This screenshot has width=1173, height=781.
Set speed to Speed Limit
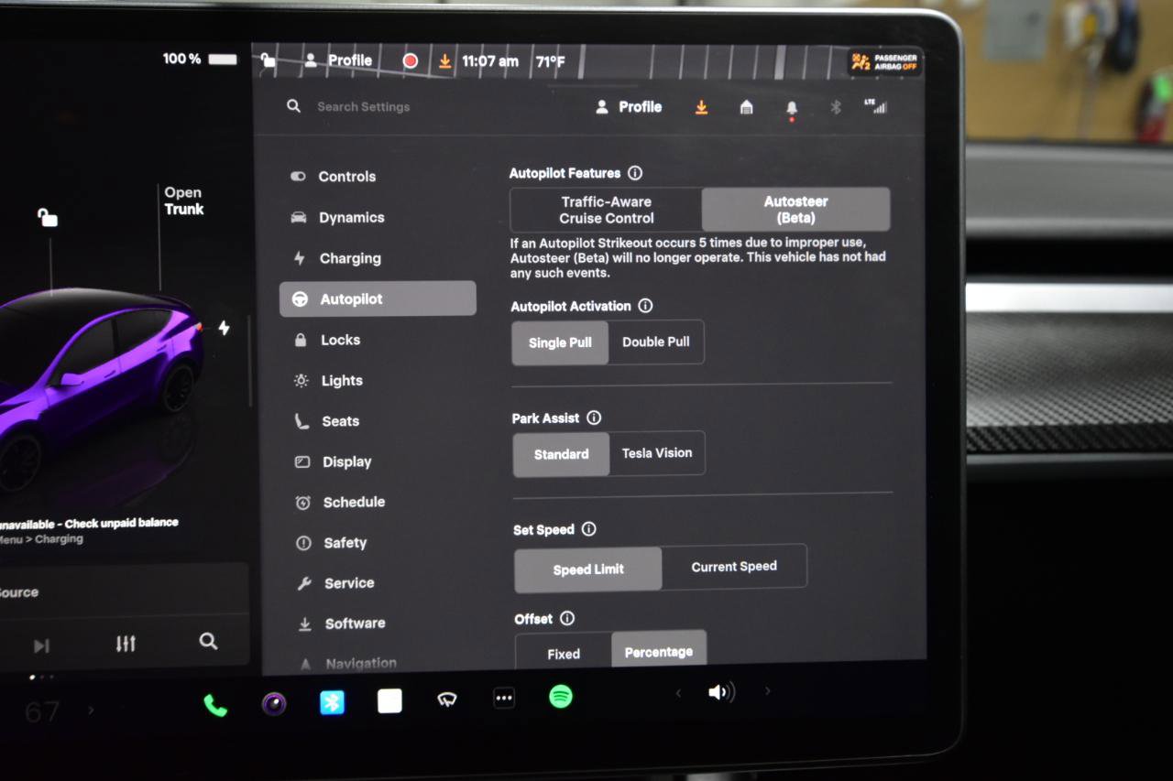point(588,569)
